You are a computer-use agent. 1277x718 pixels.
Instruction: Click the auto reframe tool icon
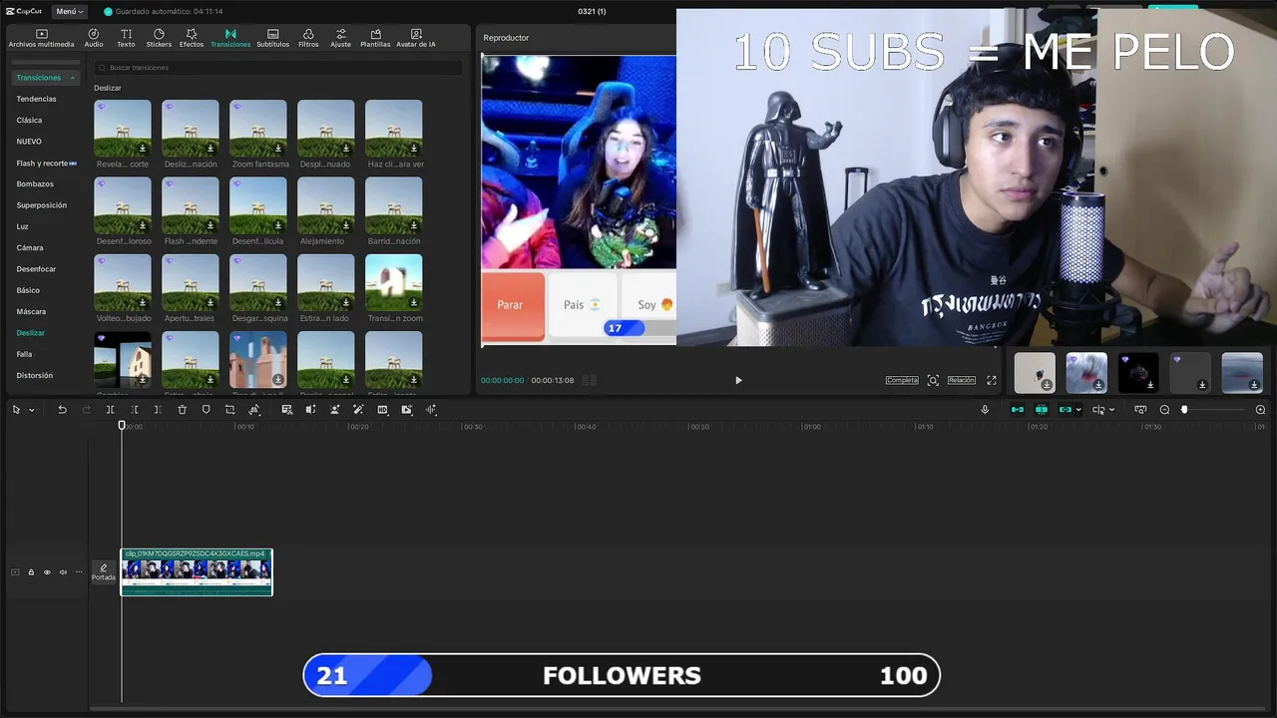(334, 410)
